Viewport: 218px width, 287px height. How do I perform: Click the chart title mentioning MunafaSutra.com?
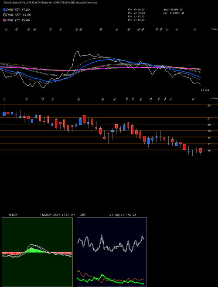coord(50,3)
